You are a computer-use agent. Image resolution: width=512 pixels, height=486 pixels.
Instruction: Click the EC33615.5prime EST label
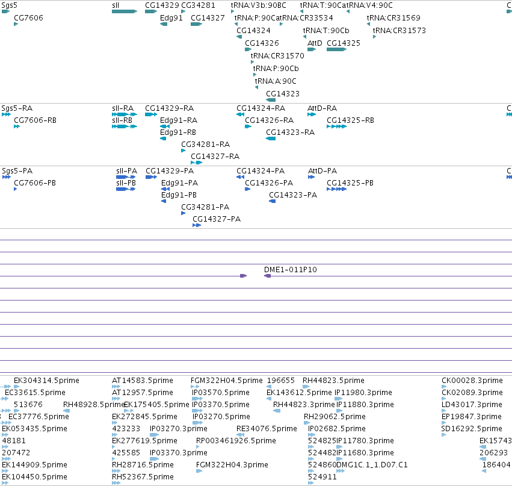(35, 393)
